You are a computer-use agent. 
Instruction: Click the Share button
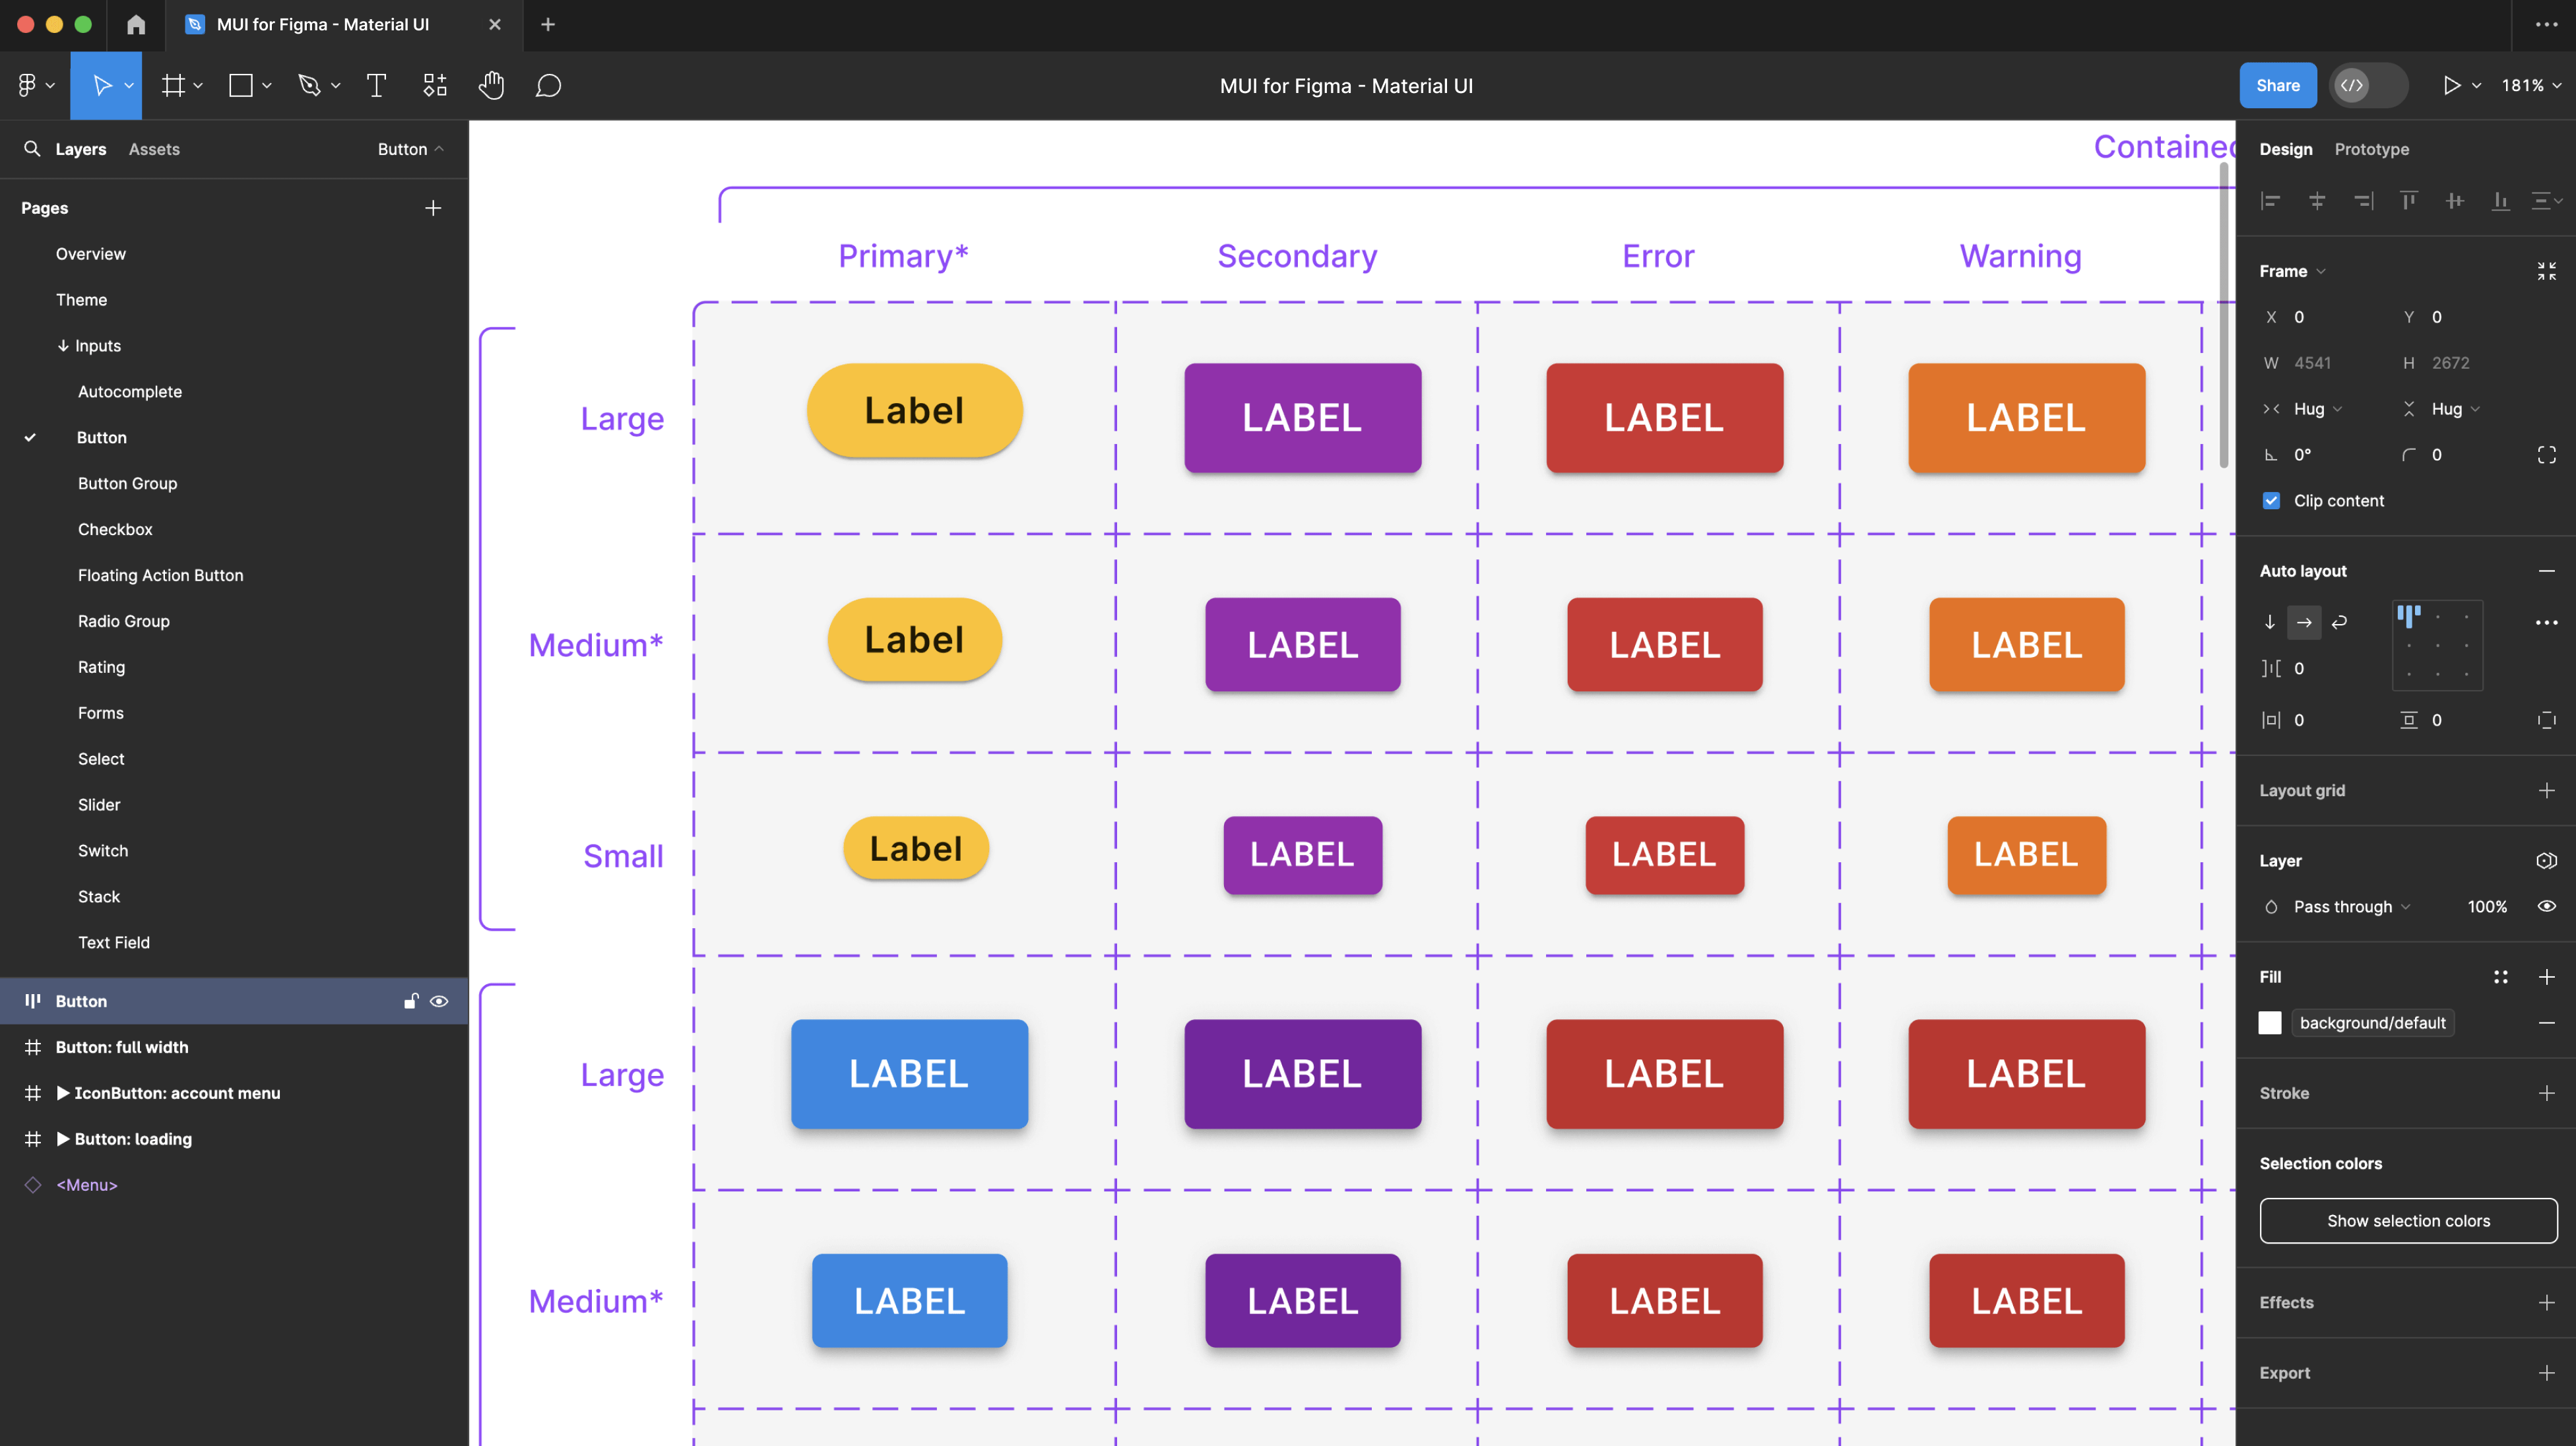coord(2277,86)
